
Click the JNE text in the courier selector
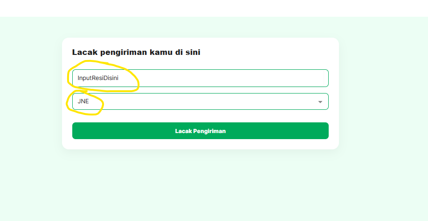click(x=83, y=101)
